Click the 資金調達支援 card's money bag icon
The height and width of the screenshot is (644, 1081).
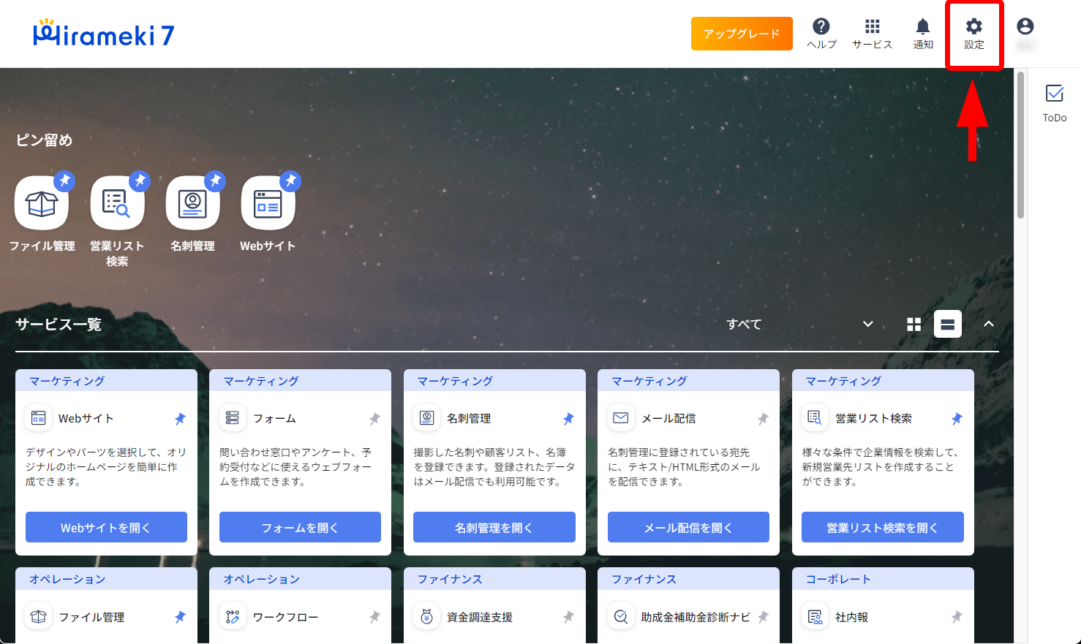pyautogui.click(x=427, y=617)
